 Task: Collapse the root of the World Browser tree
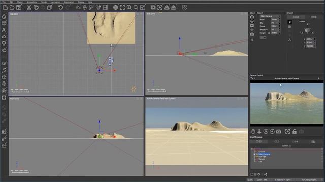(x=252, y=149)
